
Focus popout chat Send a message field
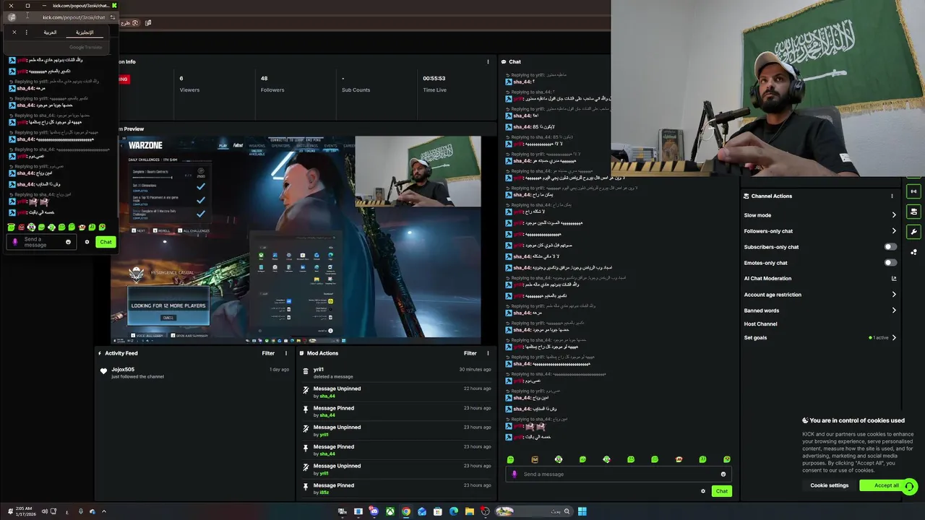pos(42,242)
